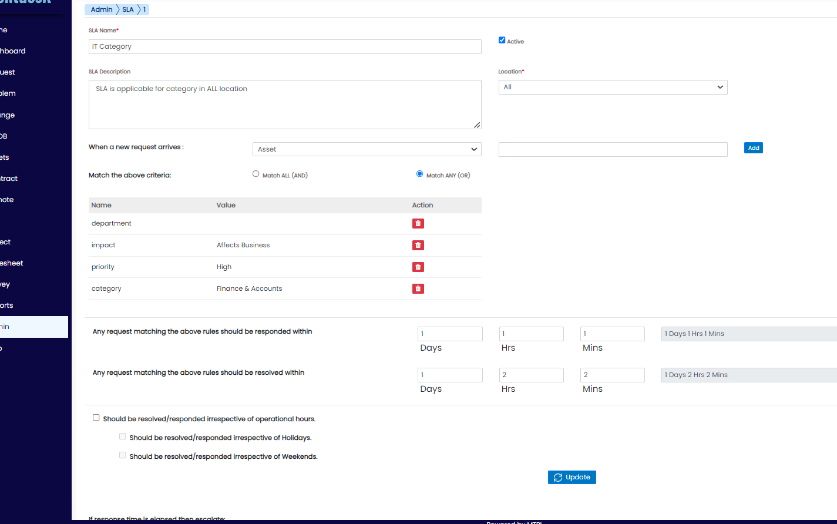Go to SLA breadcrumb
837x524 pixels.
(128, 9)
